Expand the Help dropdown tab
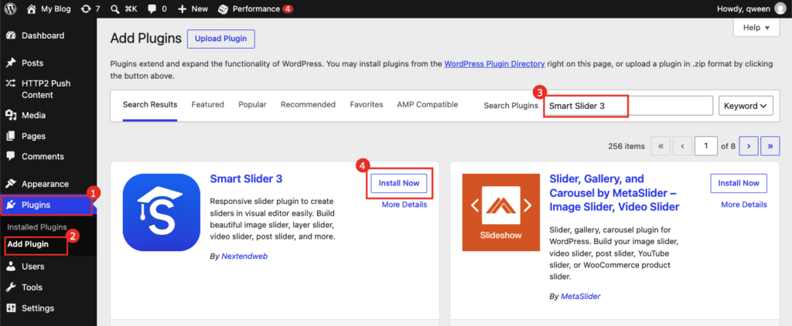The width and height of the screenshot is (792, 326). point(756,28)
